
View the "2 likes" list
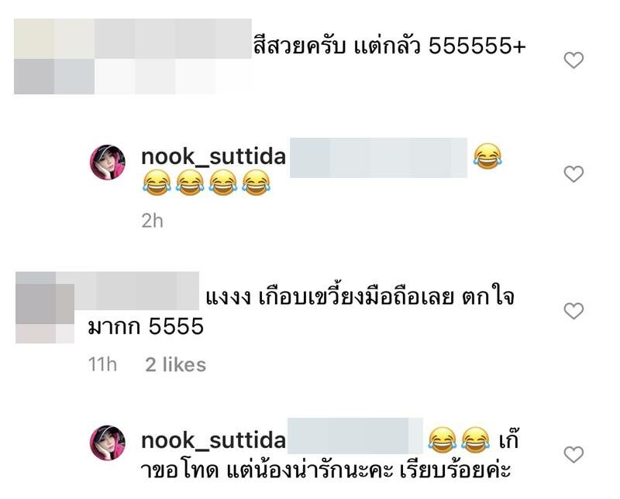[176, 365]
